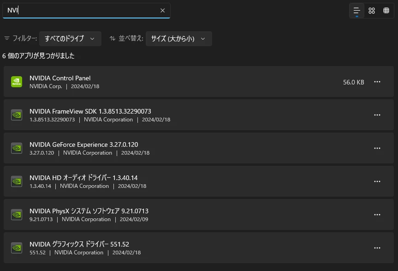The image size is (398, 271).
Task: Click the NVIDIA GeForce Experience app icon
Action: tap(17, 148)
